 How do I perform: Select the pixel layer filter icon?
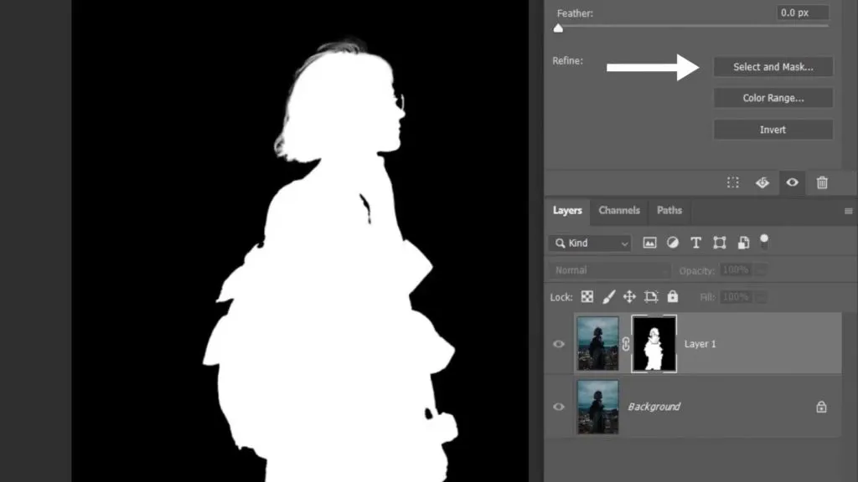[649, 242]
